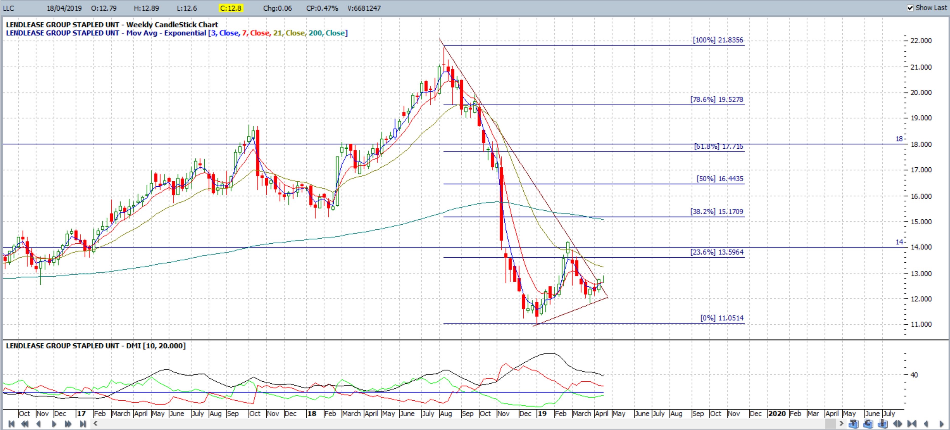This screenshot has width=950, height=430.
Task: Click the date 18/04/2019 in header
Action: pos(64,8)
